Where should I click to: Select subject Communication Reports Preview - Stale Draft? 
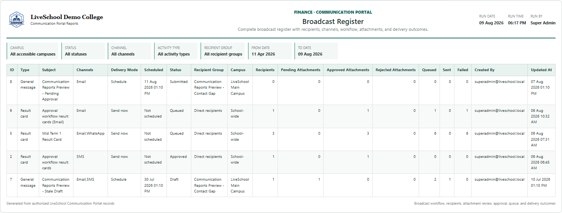point(56,185)
